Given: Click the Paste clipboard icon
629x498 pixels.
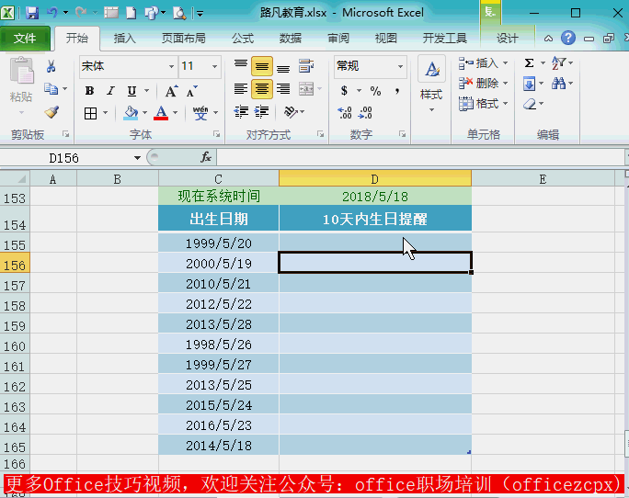Looking at the screenshot, I should [21, 72].
